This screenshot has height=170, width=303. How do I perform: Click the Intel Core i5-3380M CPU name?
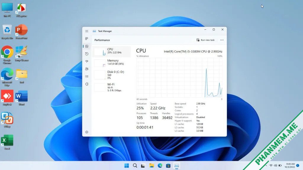(x=193, y=51)
